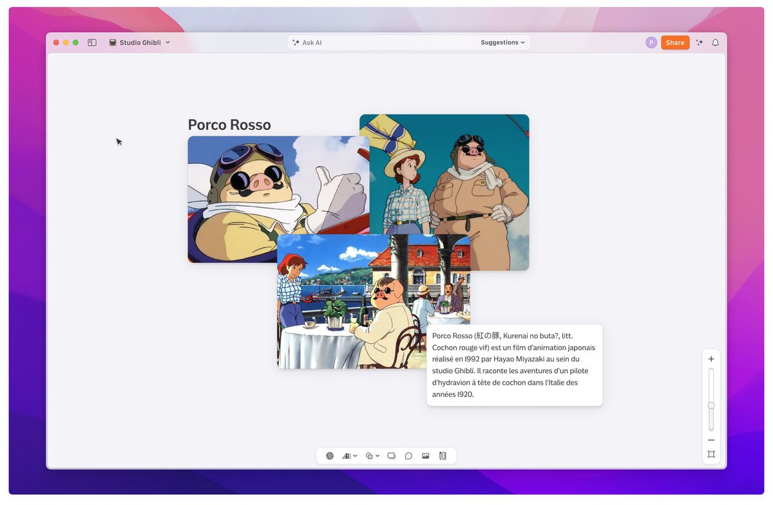Zoom in with the plus button
Screen dimensions: 773x505
711,359
